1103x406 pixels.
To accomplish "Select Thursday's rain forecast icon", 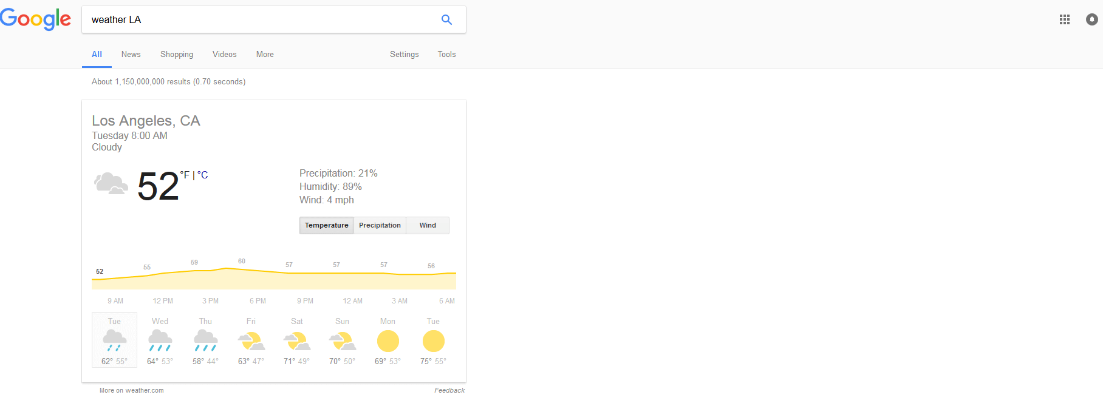I will tap(205, 340).
